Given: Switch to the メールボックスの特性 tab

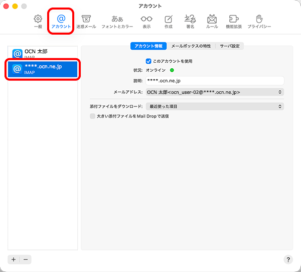Looking at the screenshot, I should tap(191, 46).
